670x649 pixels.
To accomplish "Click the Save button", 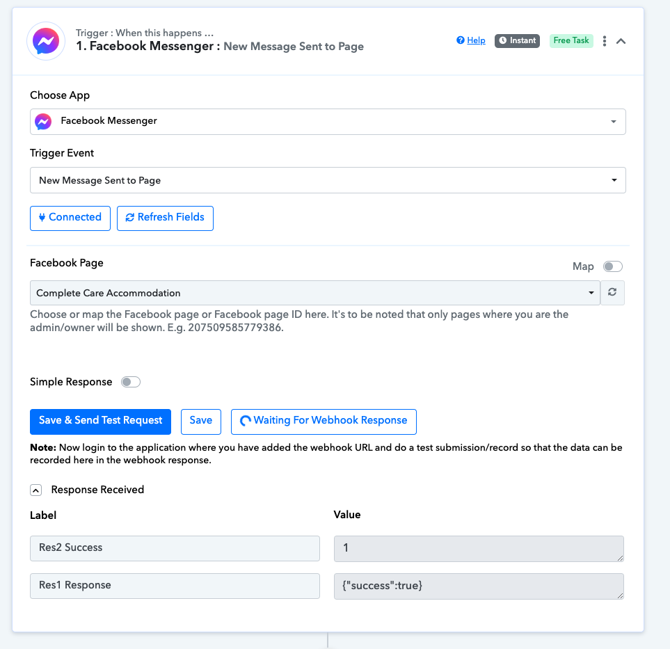I will [x=201, y=422].
